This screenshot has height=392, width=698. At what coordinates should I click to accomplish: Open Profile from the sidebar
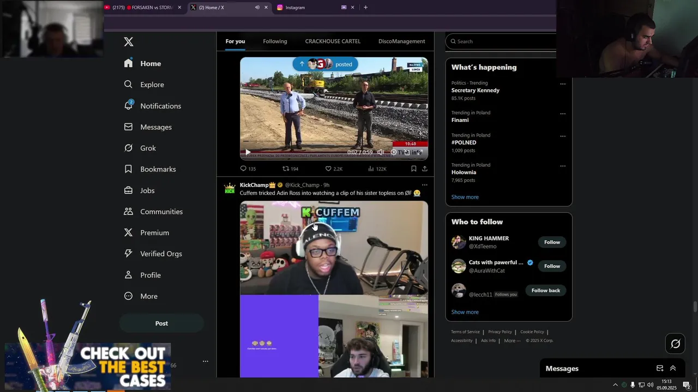[142, 275]
